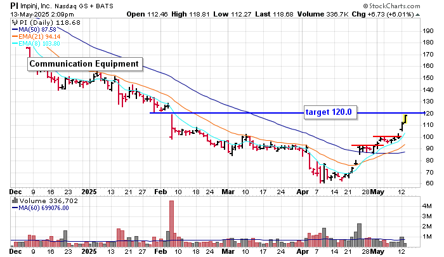
Task: Click the bar-chart icon beside Volume 336,702
Action: pyautogui.click(x=15, y=201)
